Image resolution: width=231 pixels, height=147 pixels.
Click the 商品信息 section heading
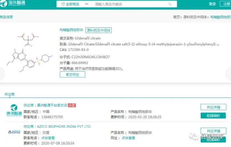click(x=6, y=17)
